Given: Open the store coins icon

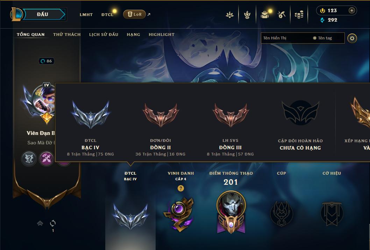Looking at the screenshot, I should click(299, 15).
